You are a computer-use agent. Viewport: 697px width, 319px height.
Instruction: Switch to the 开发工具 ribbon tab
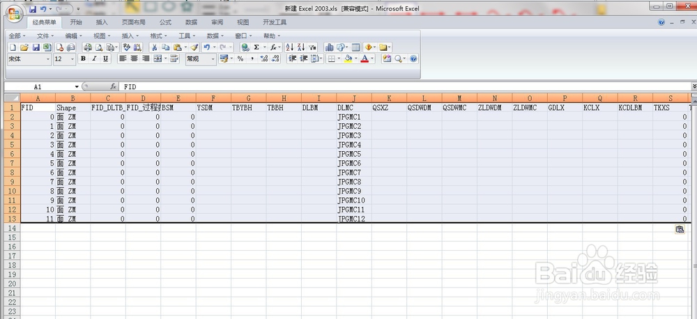(274, 22)
